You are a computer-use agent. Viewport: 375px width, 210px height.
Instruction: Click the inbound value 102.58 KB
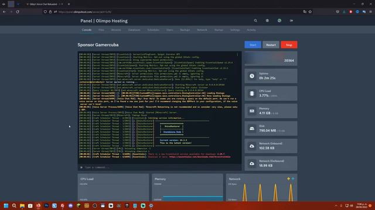click(267, 148)
